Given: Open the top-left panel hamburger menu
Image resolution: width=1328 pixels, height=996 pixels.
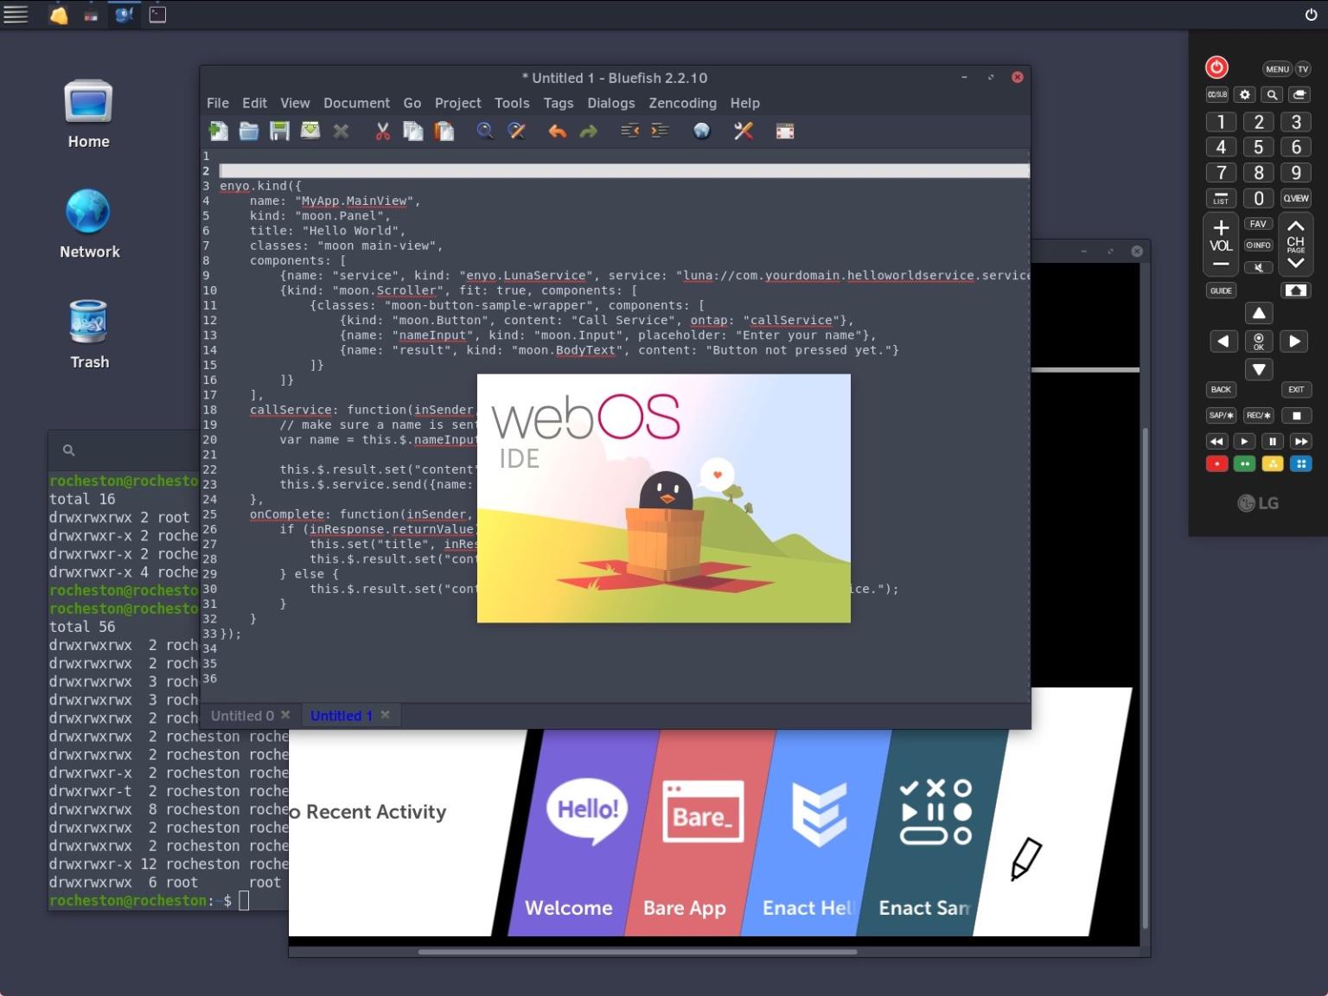Looking at the screenshot, I should point(16,15).
